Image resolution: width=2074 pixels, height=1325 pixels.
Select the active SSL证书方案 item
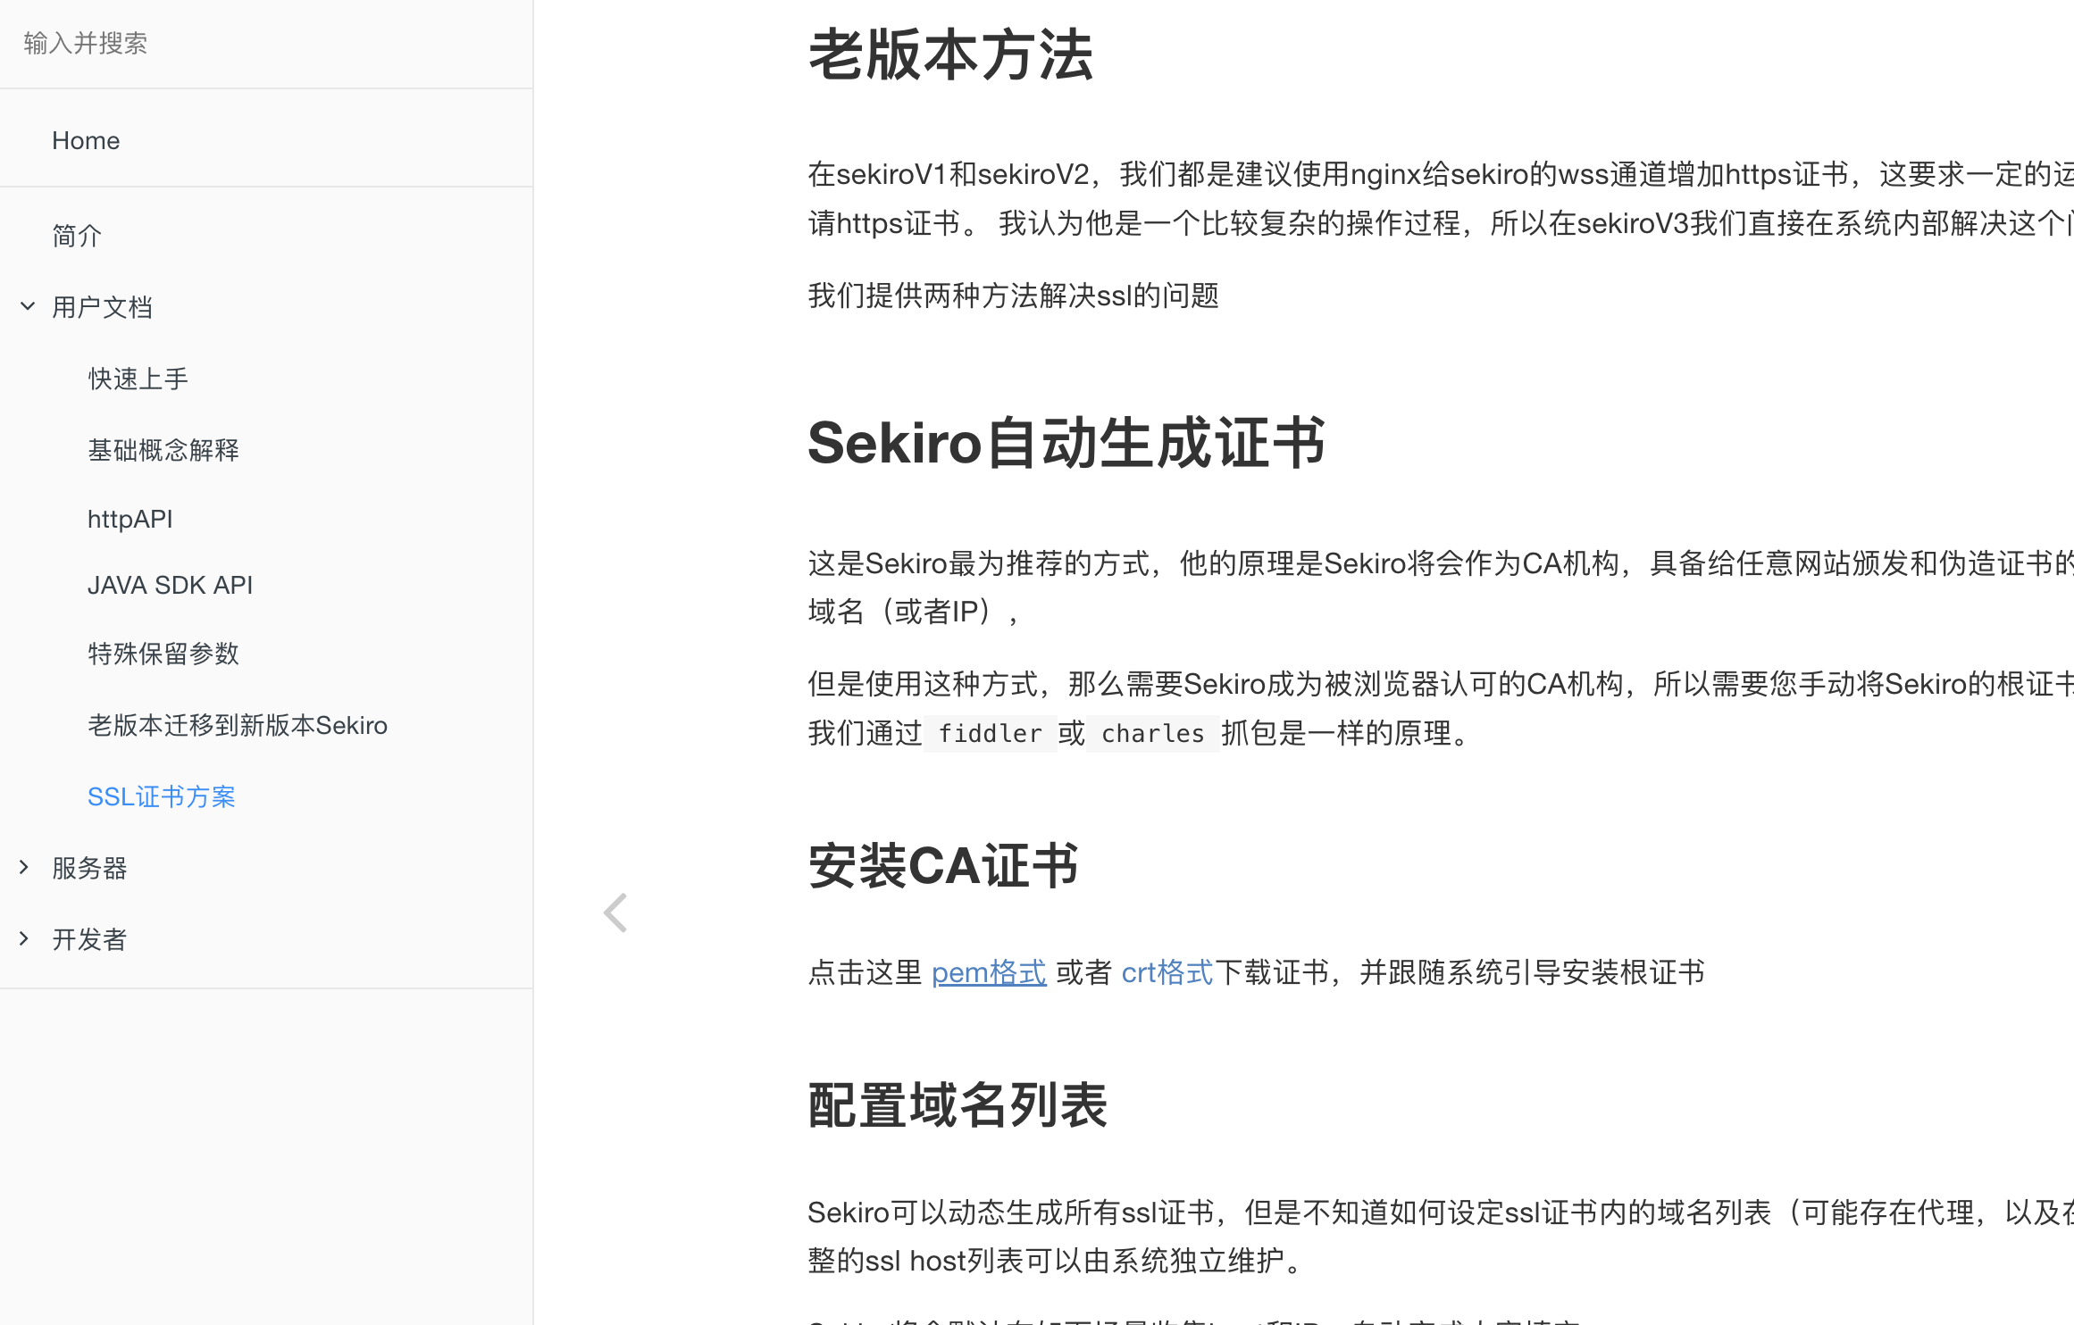[162, 796]
